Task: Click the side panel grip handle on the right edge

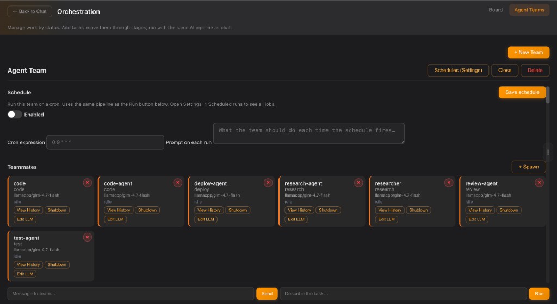Action: coord(548,152)
